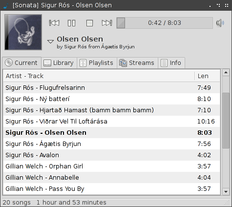The width and height of the screenshot is (232, 207).
Task: Click the scrollbar up arrow
Action: (226, 73)
